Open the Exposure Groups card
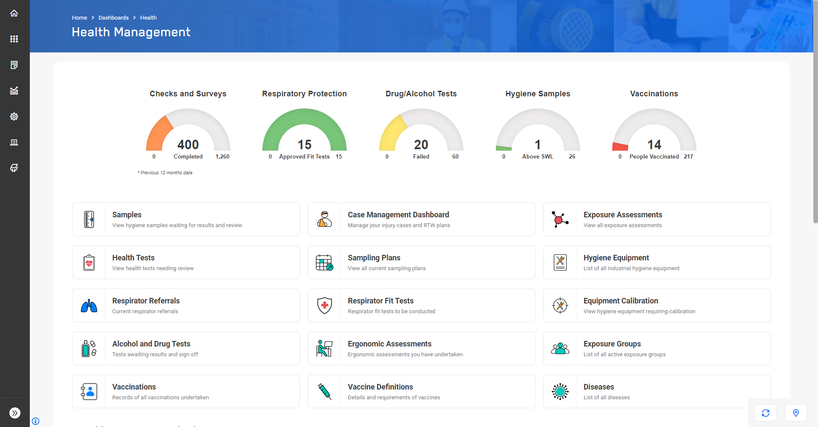This screenshot has height=427, width=818. (x=657, y=348)
